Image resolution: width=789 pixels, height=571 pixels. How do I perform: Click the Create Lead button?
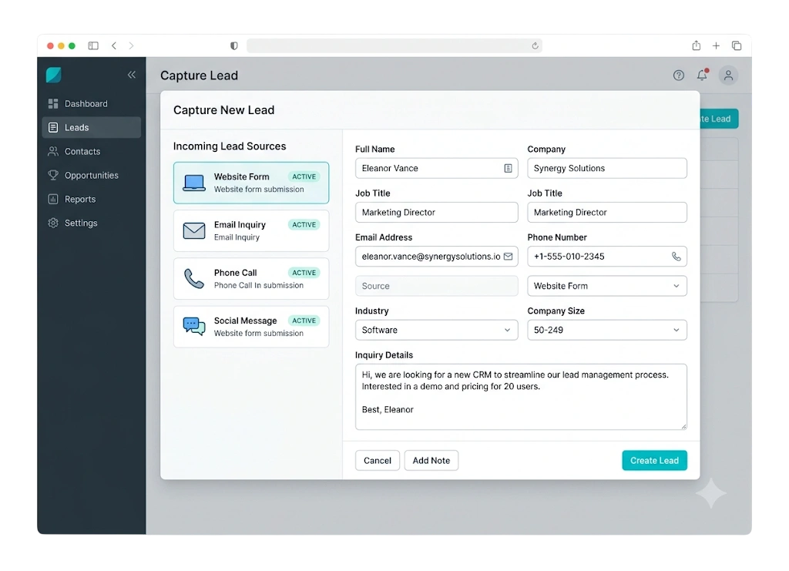click(x=654, y=460)
